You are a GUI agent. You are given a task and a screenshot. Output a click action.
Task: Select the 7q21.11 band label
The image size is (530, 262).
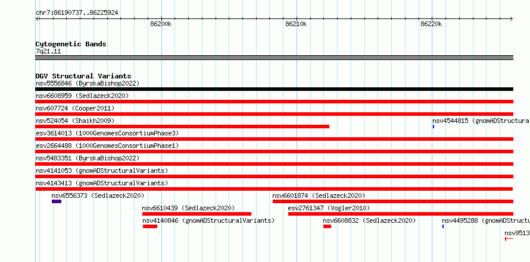pos(48,51)
